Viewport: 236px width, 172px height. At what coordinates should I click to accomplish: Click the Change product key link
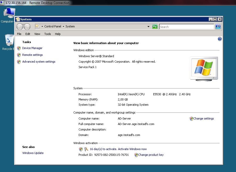(x=151, y=155)
